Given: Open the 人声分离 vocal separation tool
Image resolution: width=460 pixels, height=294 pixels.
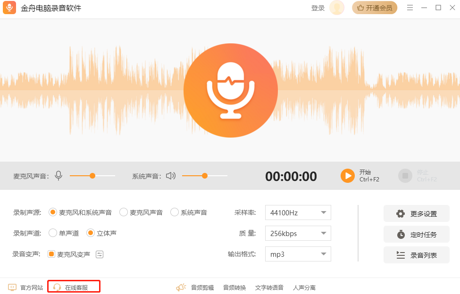Looking at the screenshot, I should point(304,287).
